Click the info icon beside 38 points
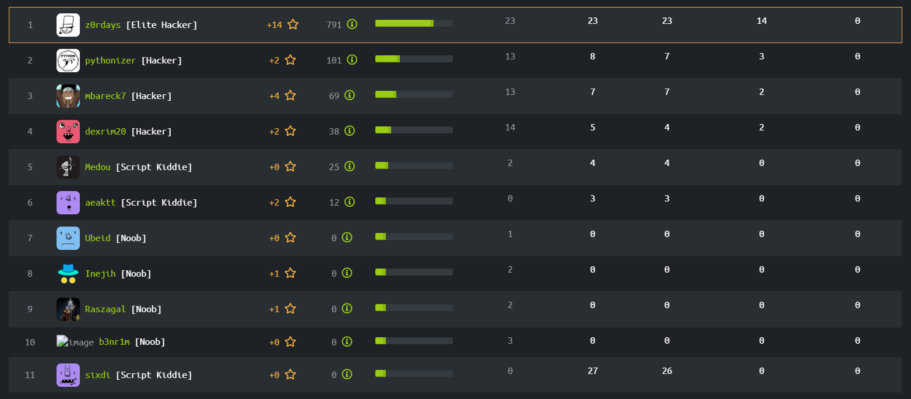The image size is (911, 399). click(349, 131)
